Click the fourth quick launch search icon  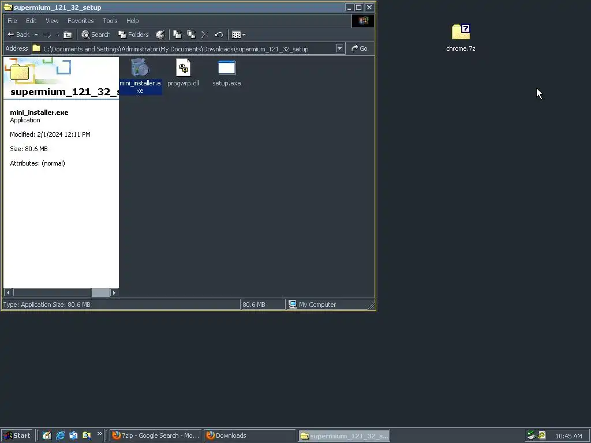pos(87,436)
